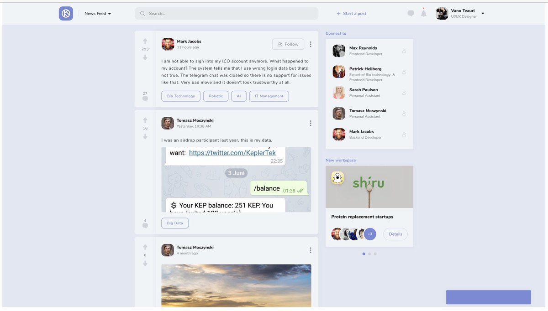
Task: Connect with Sarah Paulson via add icon
Action: coord(404,93)
